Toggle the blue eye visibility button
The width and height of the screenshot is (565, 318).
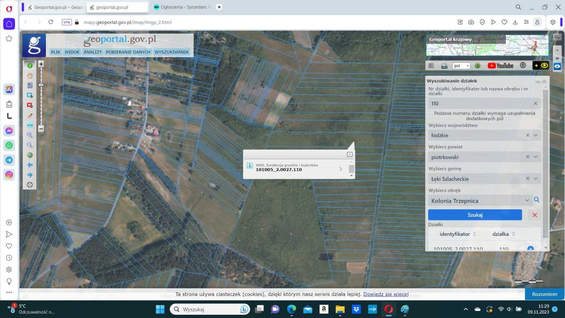pyautogui.click(x=557, y=66)
